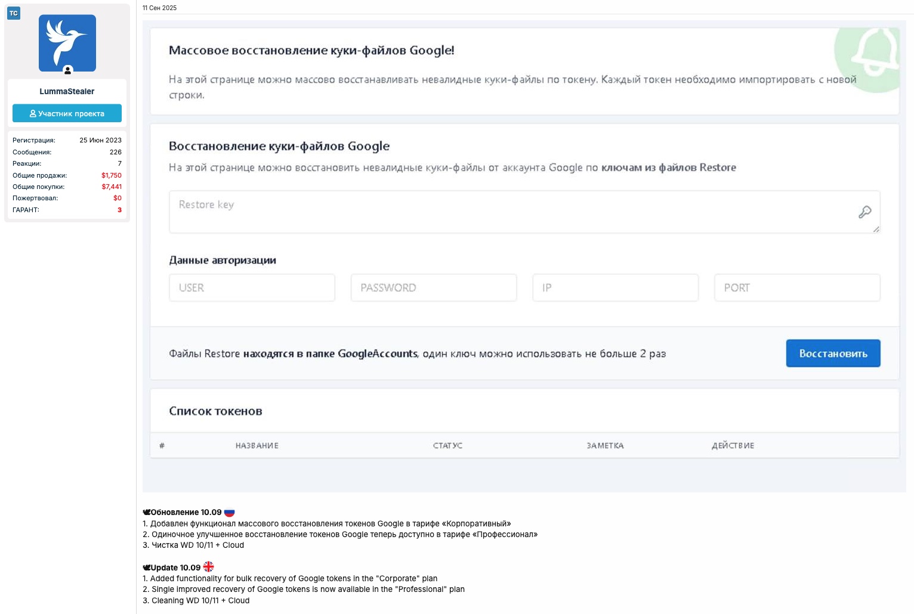Screen dimensions: 914x614
Task: Click the person icon in Участник проекта badge
Action: tap(33, 113)
